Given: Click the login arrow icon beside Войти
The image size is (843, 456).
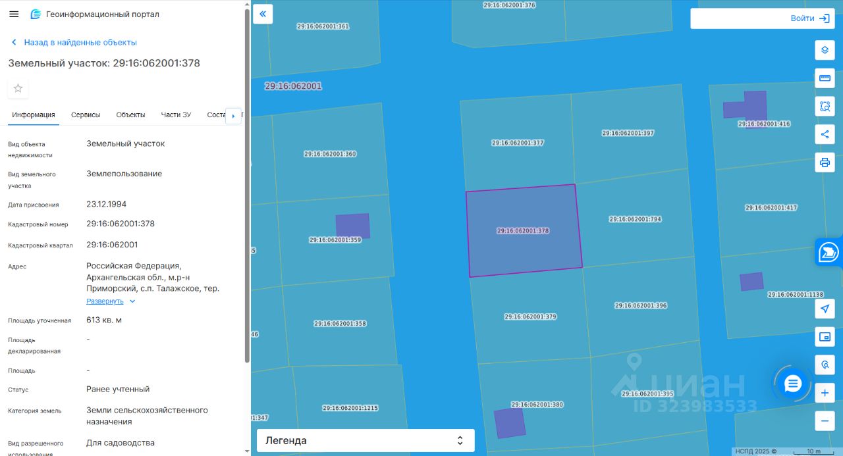Looking at the screenshot, I should click(824, 18).
